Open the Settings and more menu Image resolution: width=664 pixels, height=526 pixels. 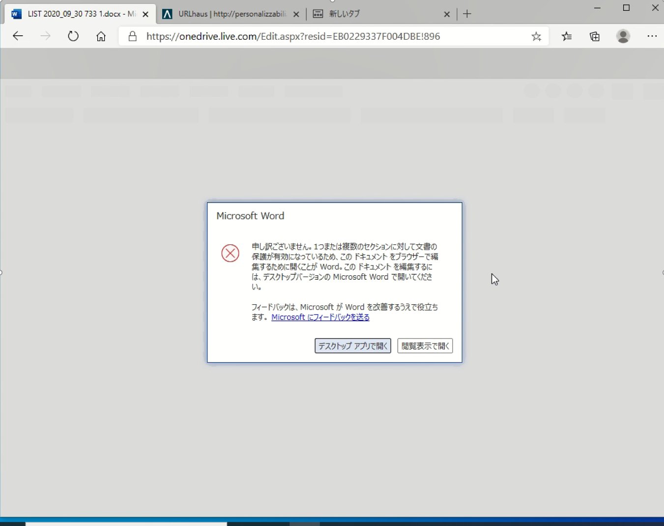click(x=652, y=36)
